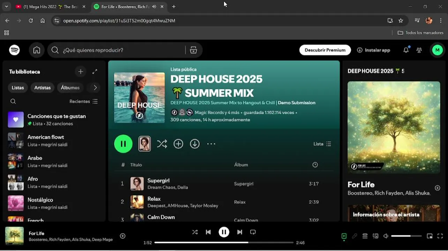
Task: Open Recientes sort dropdown
Action: click(84, 101)
